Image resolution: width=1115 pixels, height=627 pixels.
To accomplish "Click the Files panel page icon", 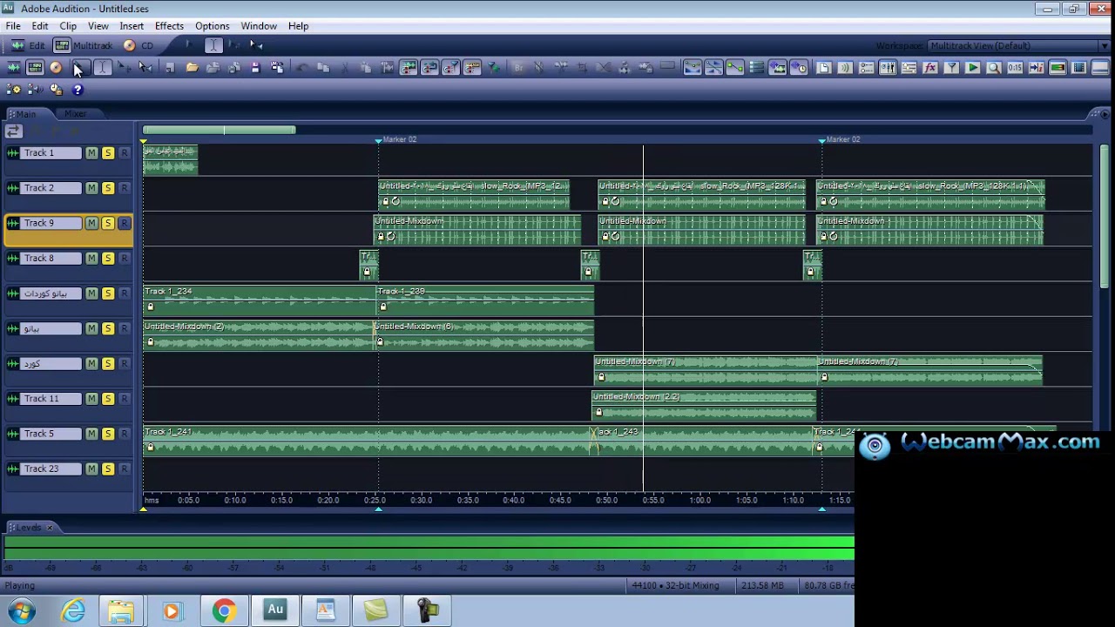I will [x=824, y=68].
